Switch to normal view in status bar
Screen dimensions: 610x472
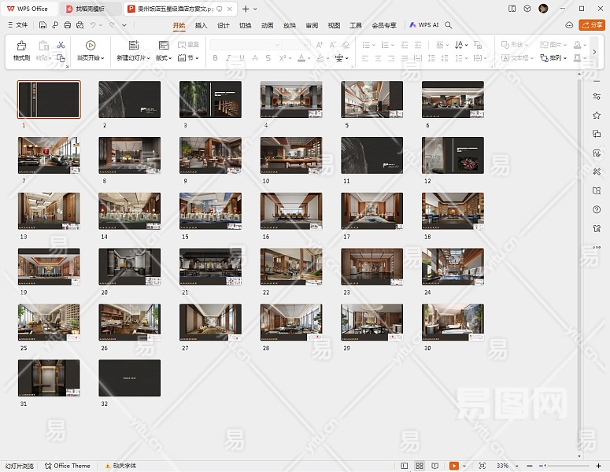[405, 466]
